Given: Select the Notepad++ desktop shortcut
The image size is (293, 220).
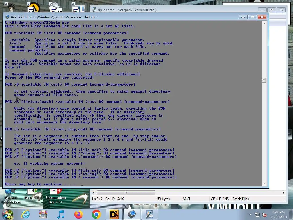Looking at the screenshot, I should tap(33, 195).
